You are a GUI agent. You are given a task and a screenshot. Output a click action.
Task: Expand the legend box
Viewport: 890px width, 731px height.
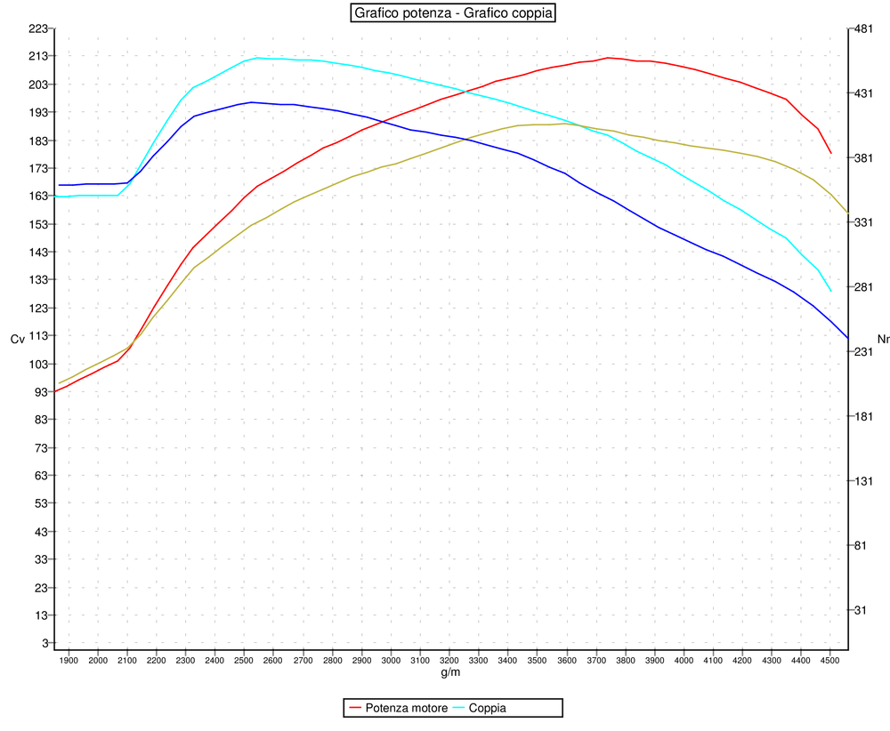tap(454, 707)
